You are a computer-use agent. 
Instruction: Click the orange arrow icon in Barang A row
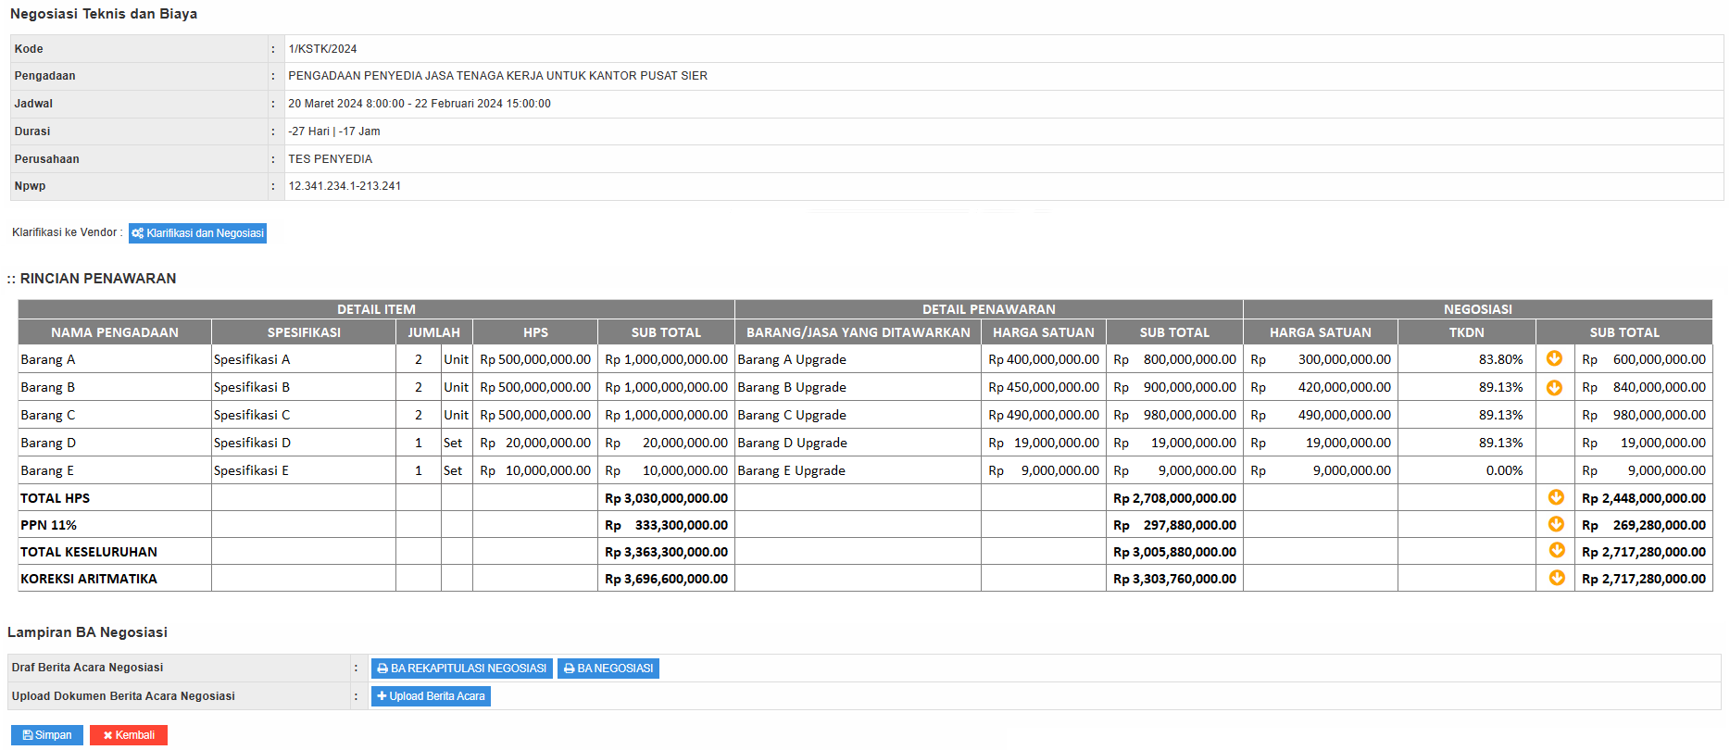(1554, 358)
